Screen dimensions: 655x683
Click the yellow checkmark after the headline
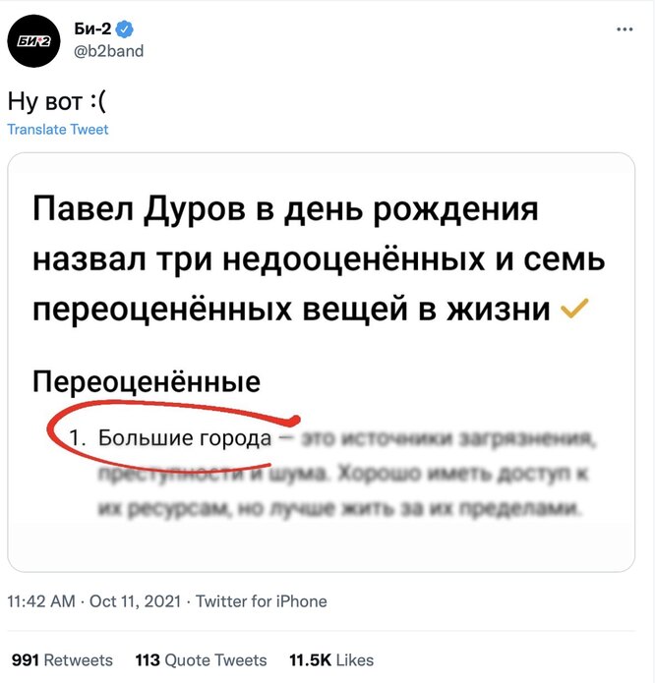tap(572, 311)
